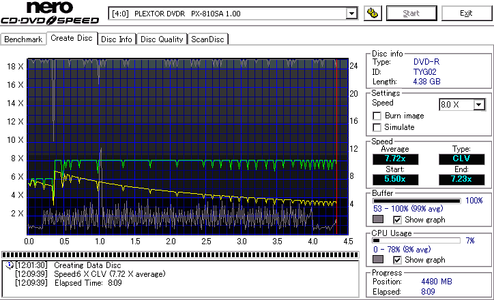Tick the Simulate checkbox
494x300 pixels.
[x=377, y=127]
